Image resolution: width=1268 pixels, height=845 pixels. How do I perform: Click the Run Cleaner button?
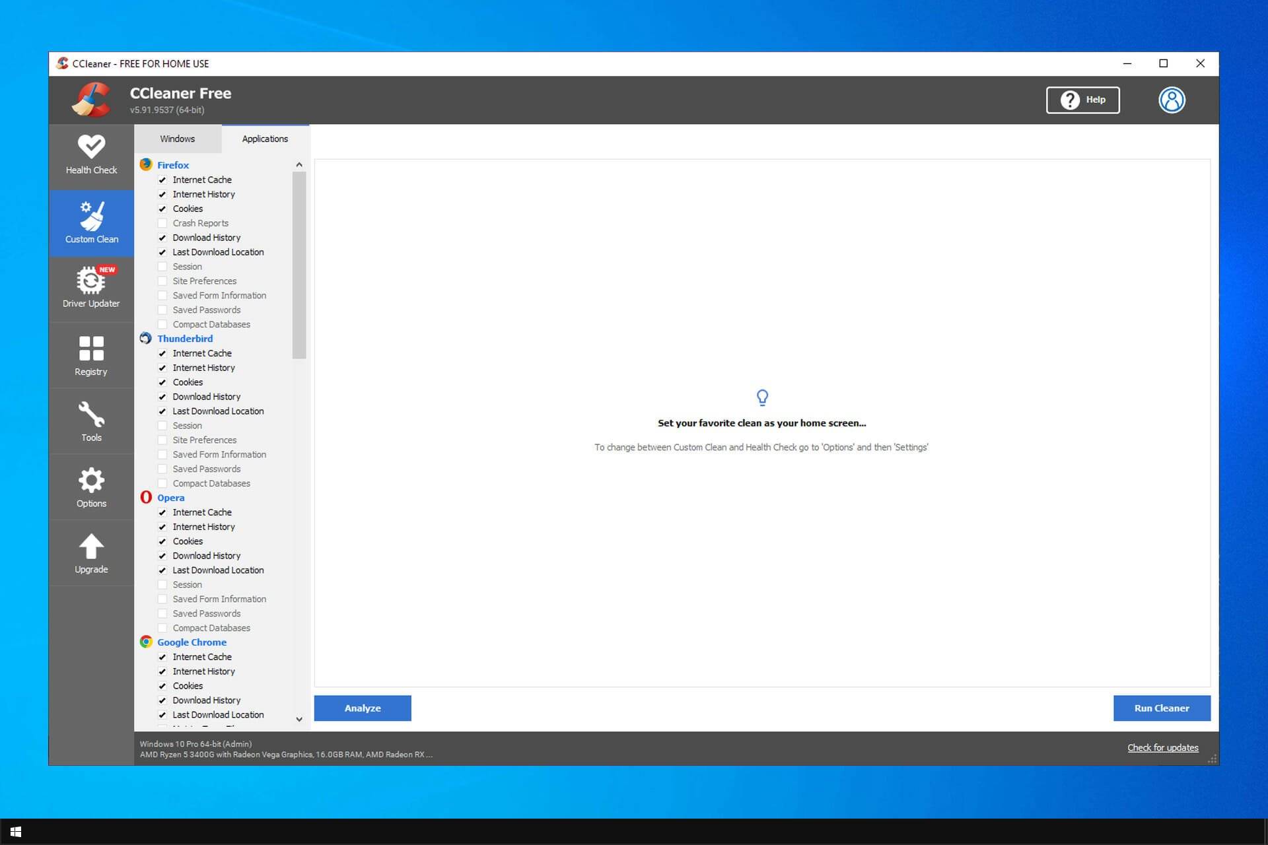coord(1162,708)
